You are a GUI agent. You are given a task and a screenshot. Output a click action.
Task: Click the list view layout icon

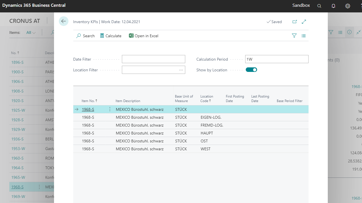pyautogui.click(x=303, y=36)
